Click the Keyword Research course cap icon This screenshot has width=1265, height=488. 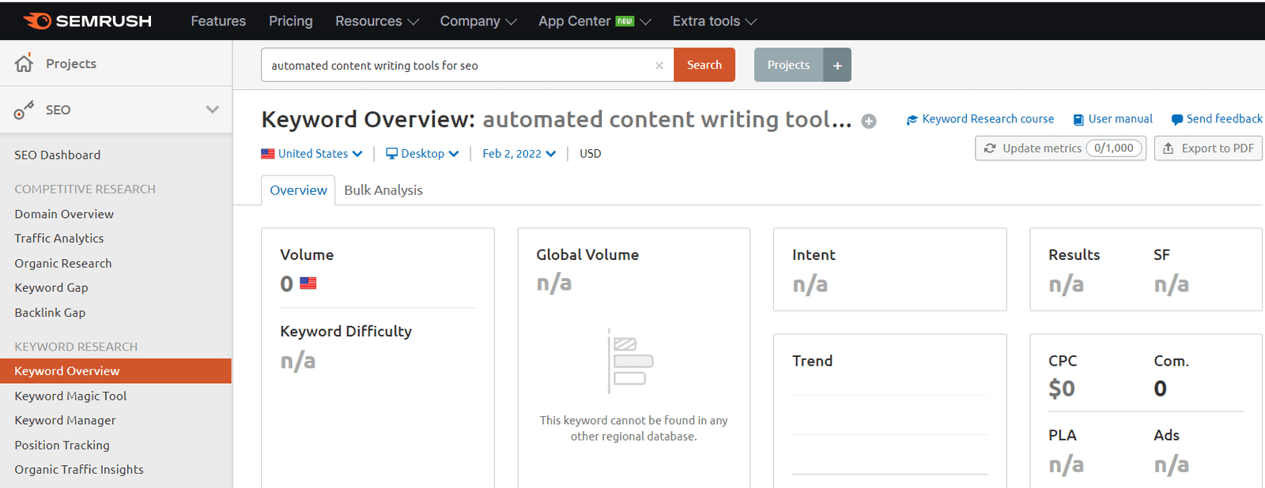click(x=912, y=119)
